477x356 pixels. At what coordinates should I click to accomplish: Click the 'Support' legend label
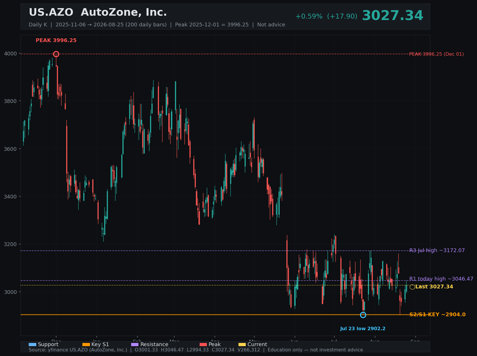pos(48,344)
